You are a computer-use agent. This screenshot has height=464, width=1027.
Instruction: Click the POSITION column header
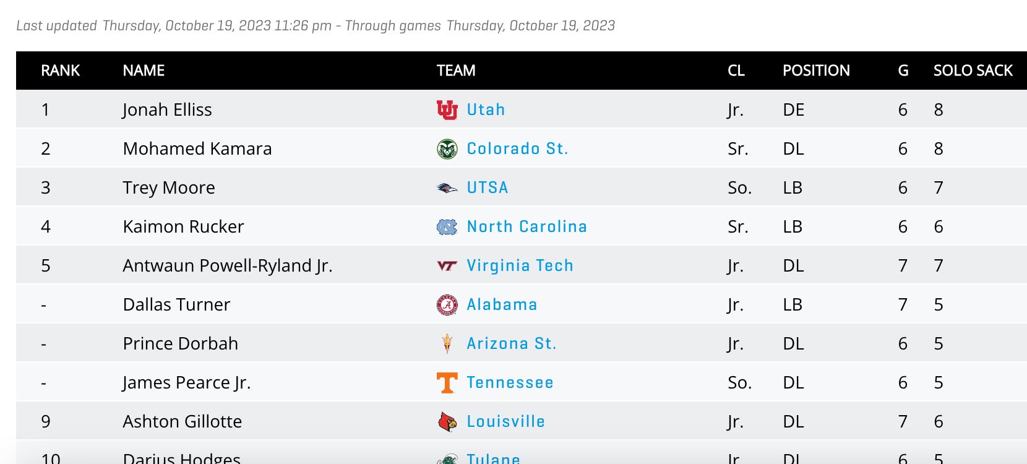815,71
